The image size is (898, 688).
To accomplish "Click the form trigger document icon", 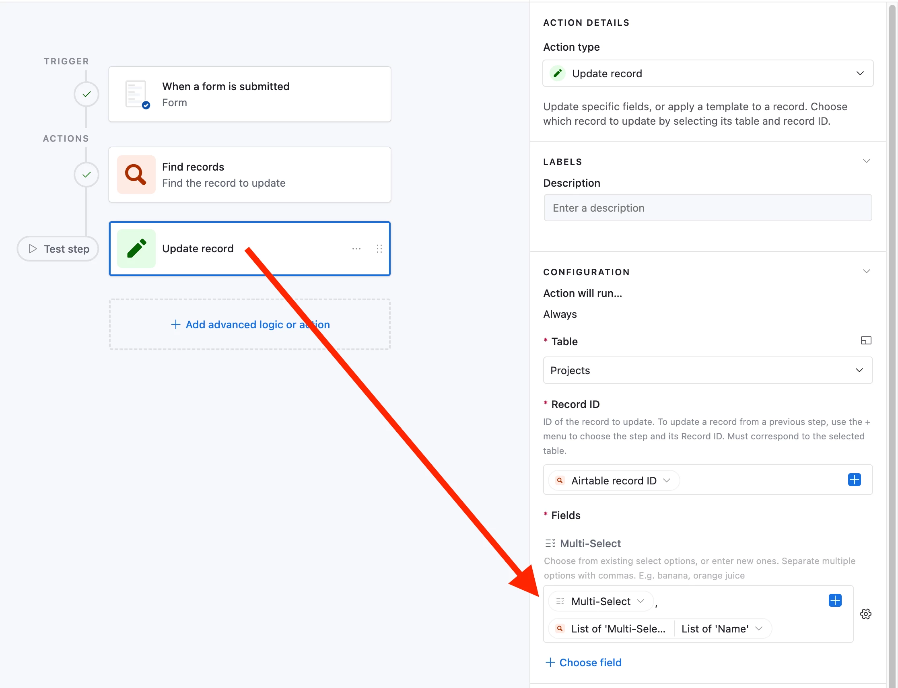I will coord(136,94).
